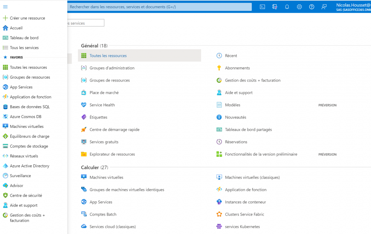Click the Abonnements key icon
This screenshot has width=371, height=234.
(219, 68)
